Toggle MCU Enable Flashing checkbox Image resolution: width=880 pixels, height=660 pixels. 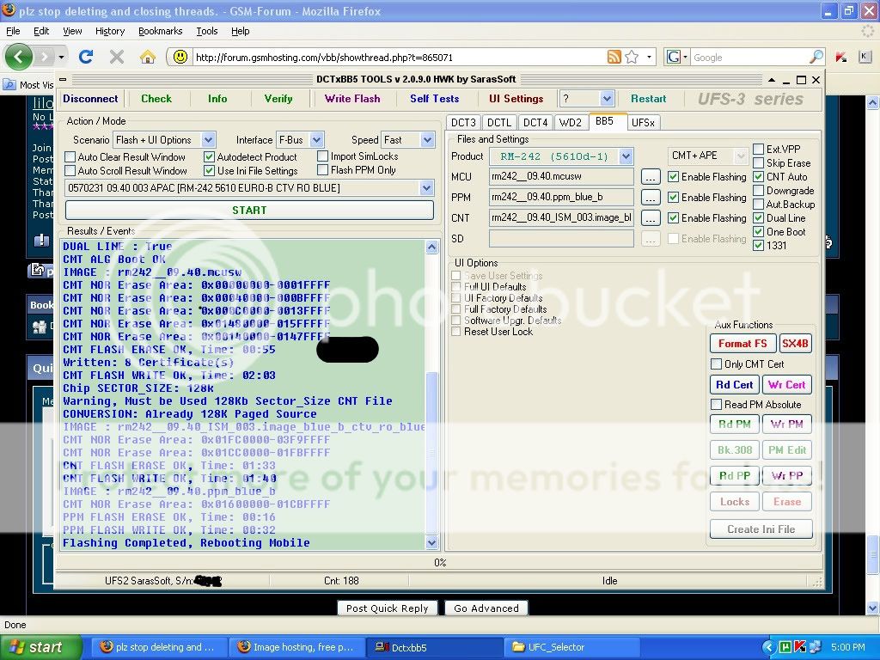coord(673,177)
